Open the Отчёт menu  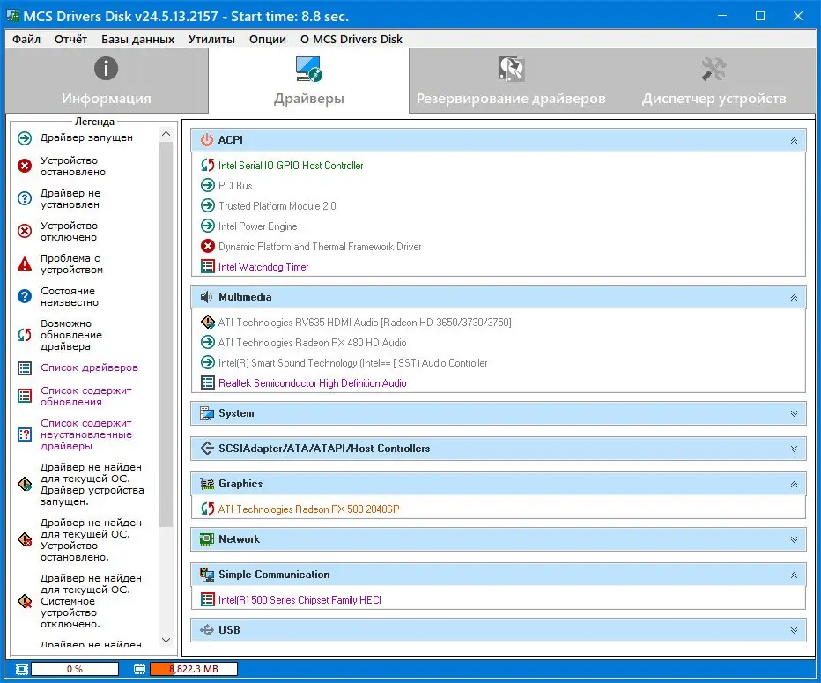(x=70, y=40)
